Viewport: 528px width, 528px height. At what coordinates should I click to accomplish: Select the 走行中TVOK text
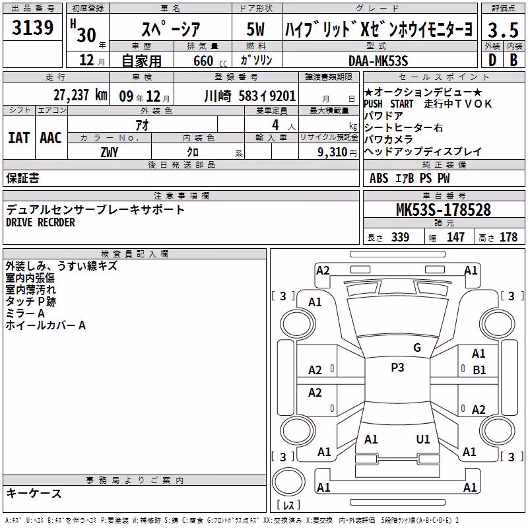pos(458,104)
